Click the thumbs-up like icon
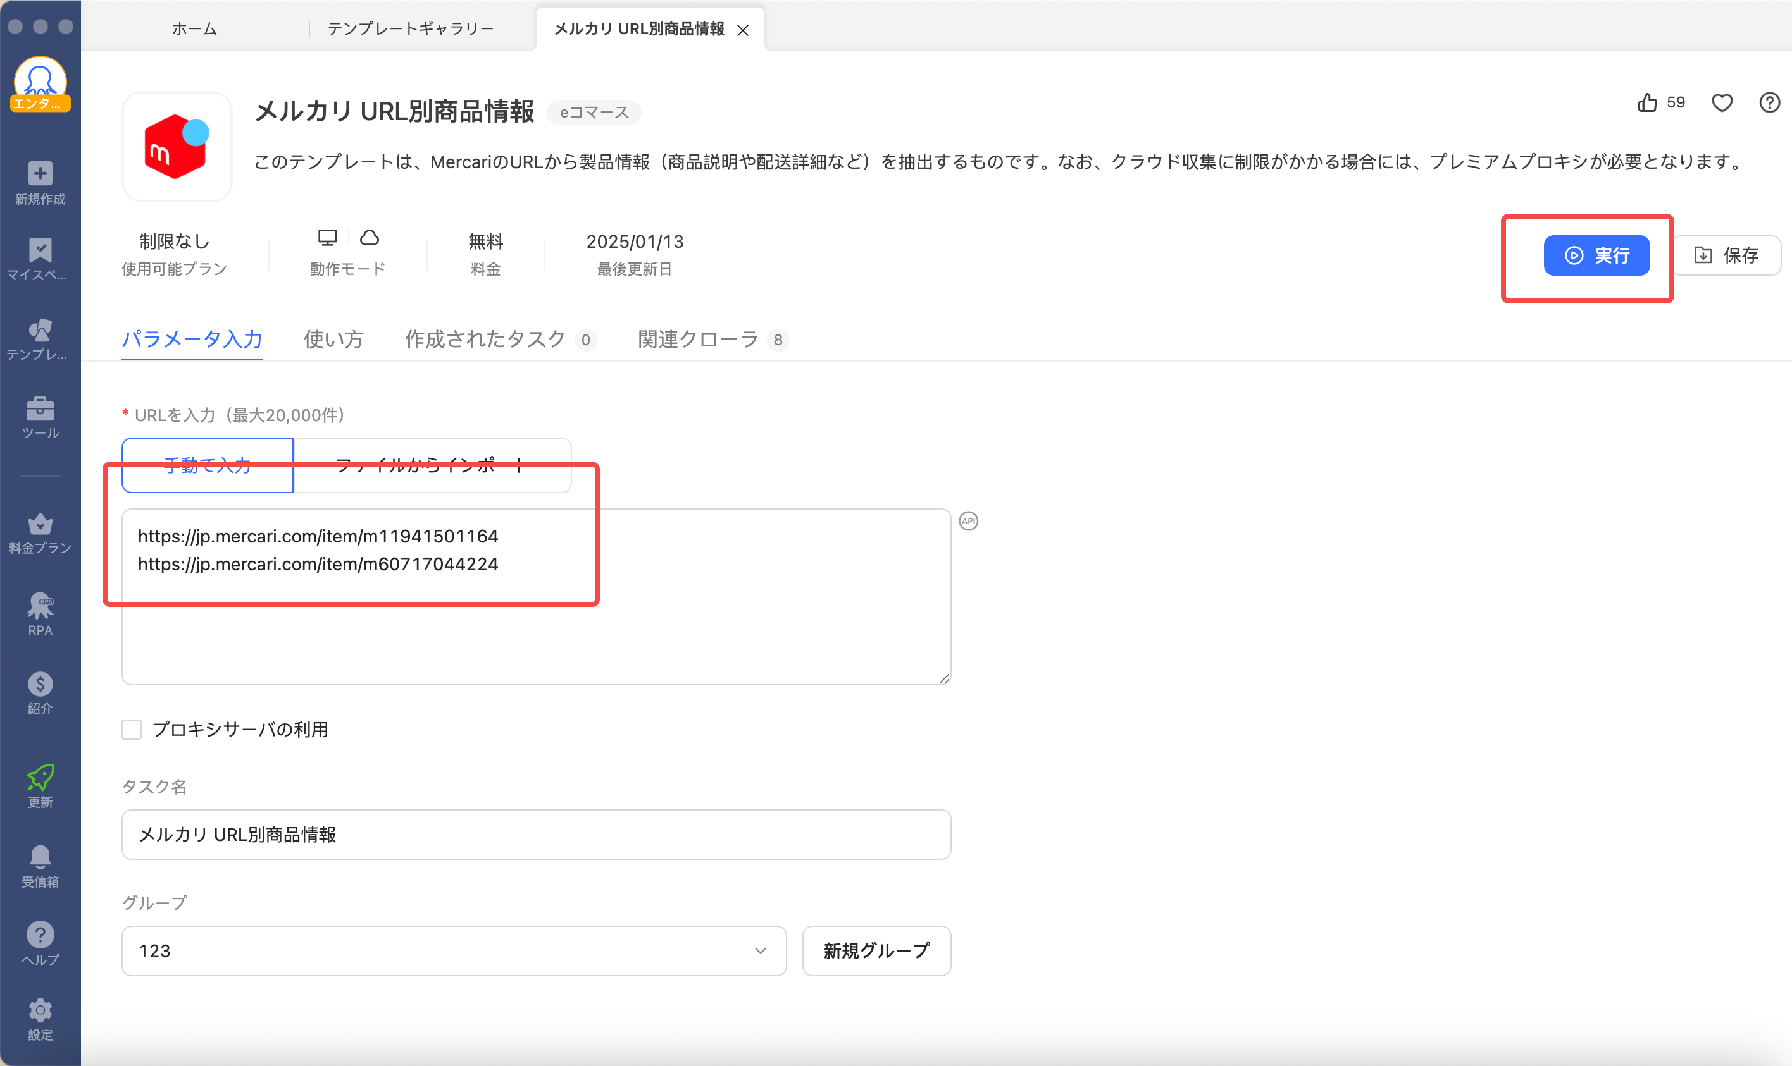The width and height of the screenshot is (1792, 1066). [1647, 102]
